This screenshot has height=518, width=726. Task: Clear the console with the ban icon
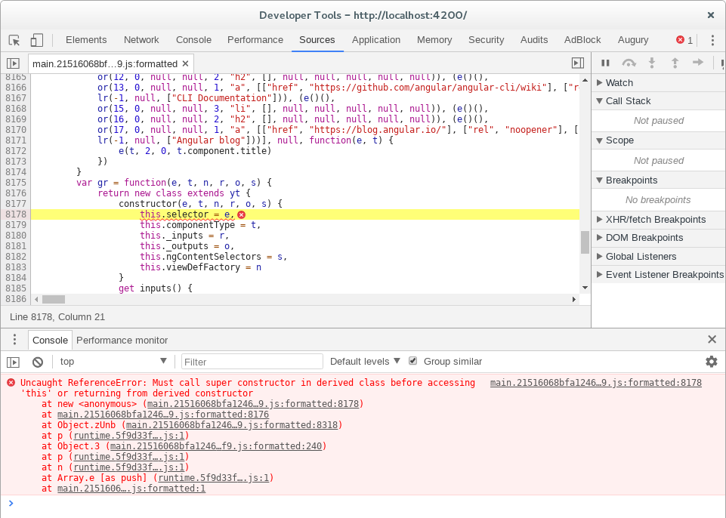click(x=38, y=362)
